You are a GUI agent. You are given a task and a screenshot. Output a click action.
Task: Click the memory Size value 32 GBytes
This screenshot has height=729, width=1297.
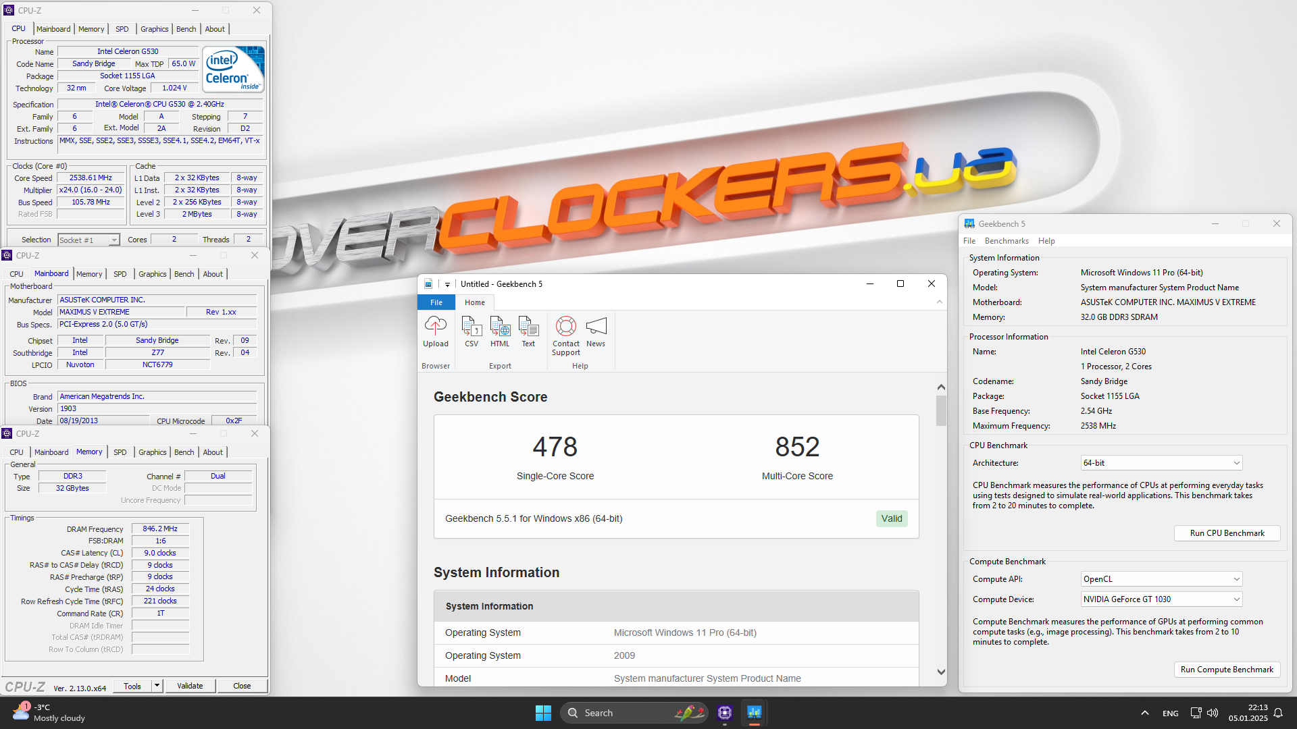(x=72, y=488)
